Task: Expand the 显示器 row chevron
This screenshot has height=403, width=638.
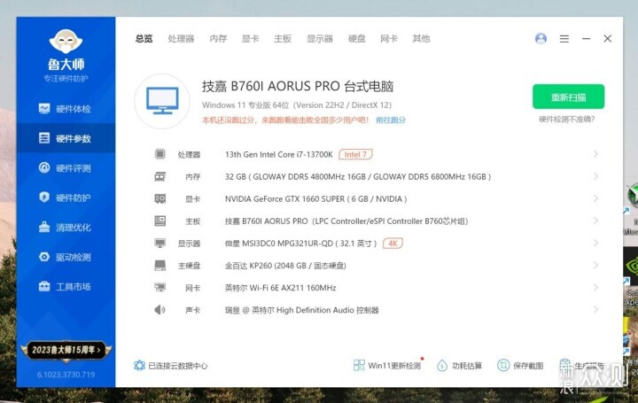Action: click(x=595, y=244)
